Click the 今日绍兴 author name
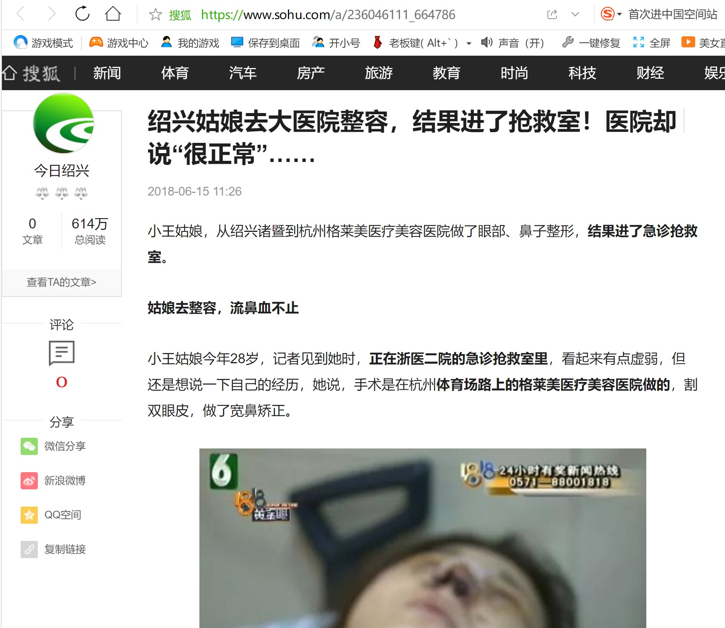 tap(61, 170)
